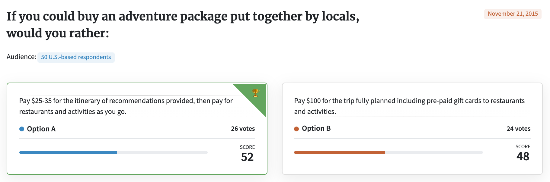Click the Audience label
Image resolution: width=550 pixels, height=182 pixels.
[21, 57]
